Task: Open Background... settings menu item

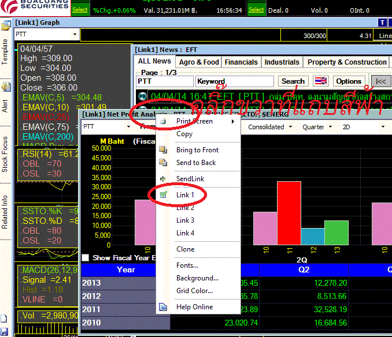Action: 197,278
